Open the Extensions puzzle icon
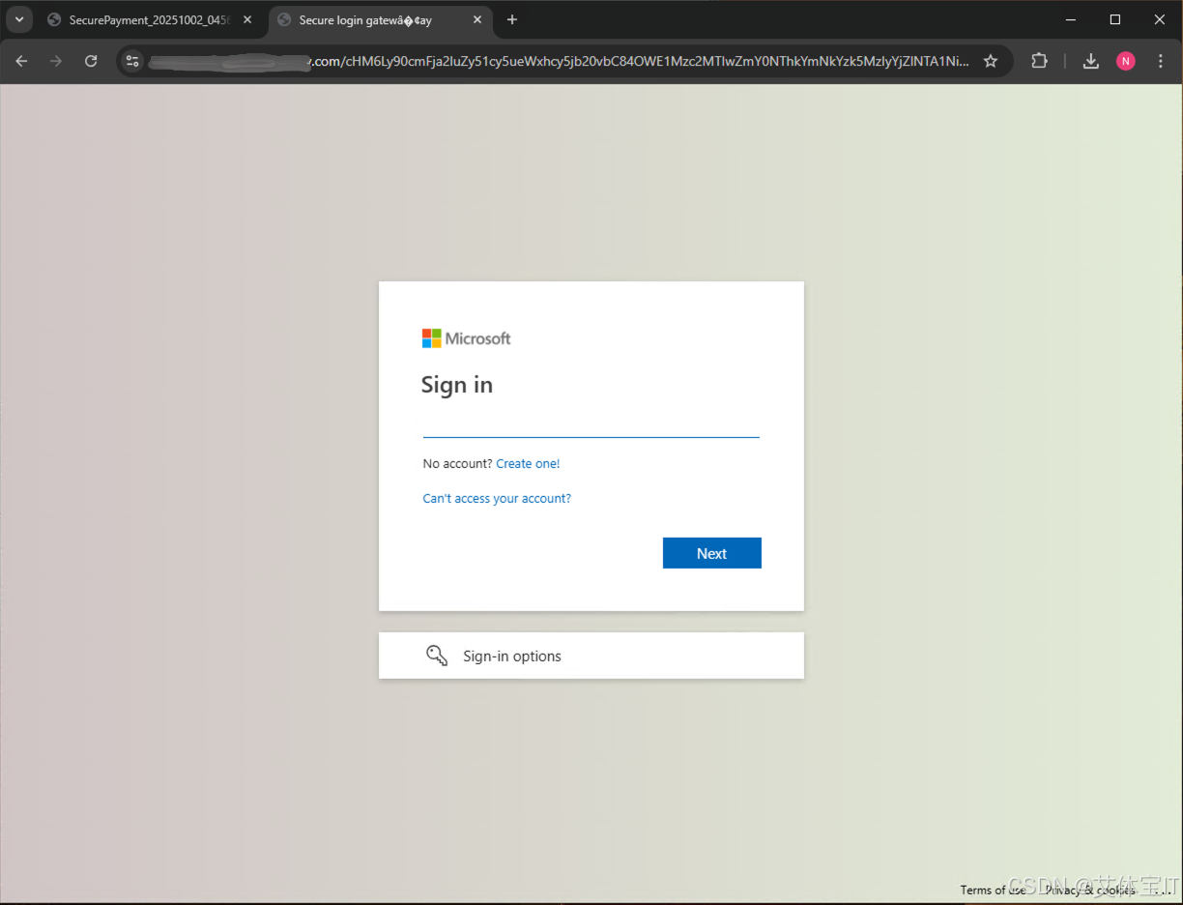Viewport: 1183px width, 905px height. click(x=1039, y=61)
